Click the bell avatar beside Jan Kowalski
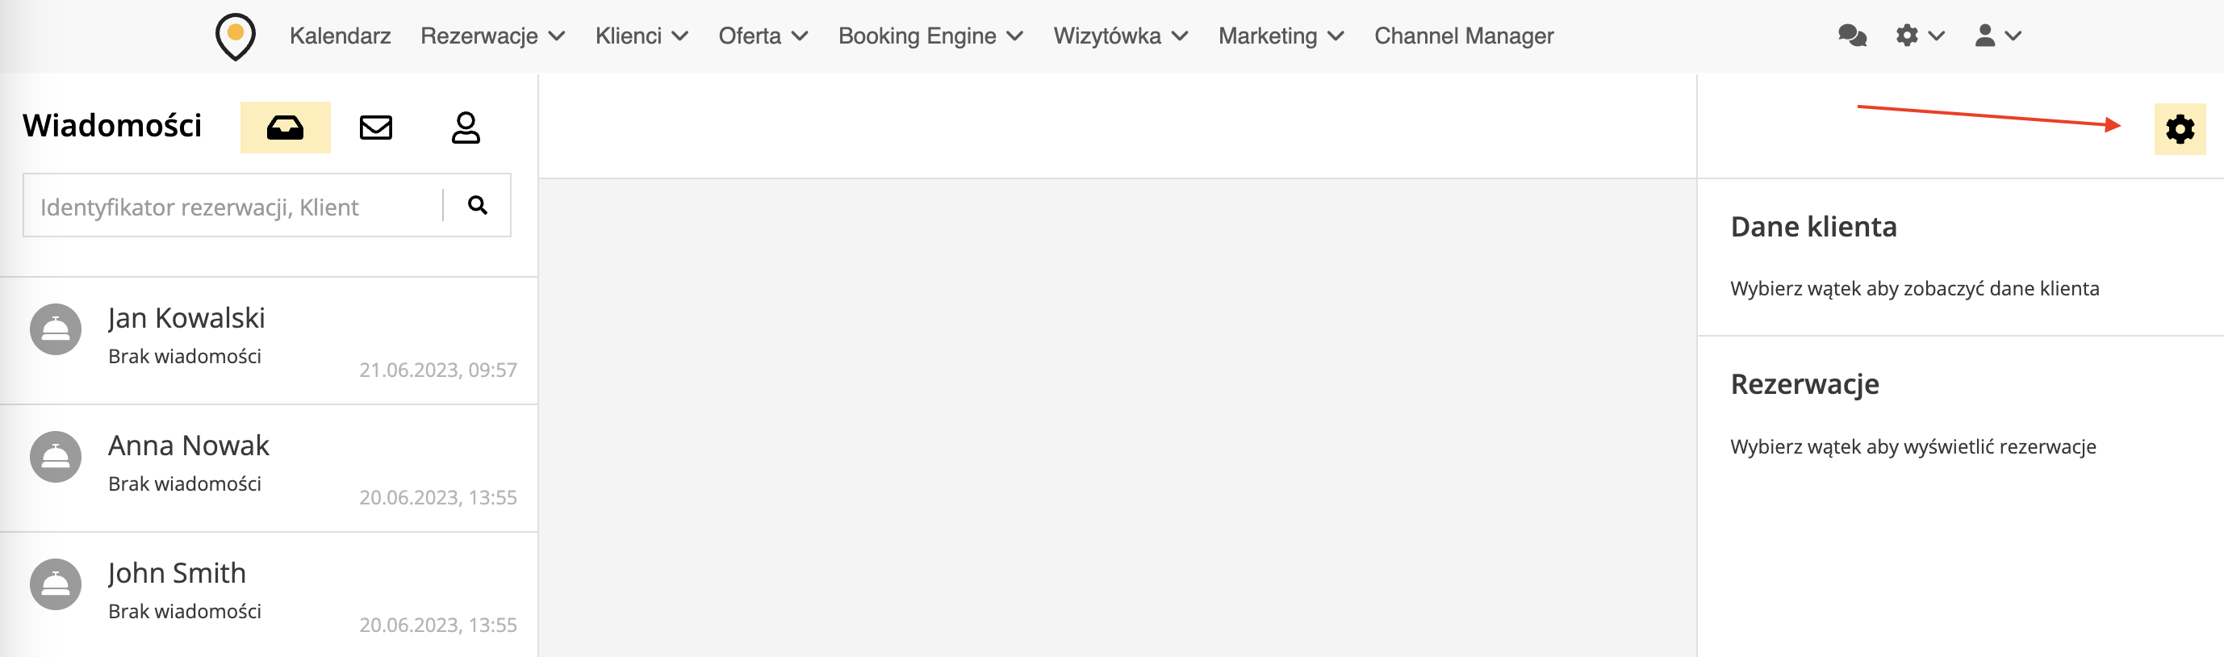 [x=55, y=329]
